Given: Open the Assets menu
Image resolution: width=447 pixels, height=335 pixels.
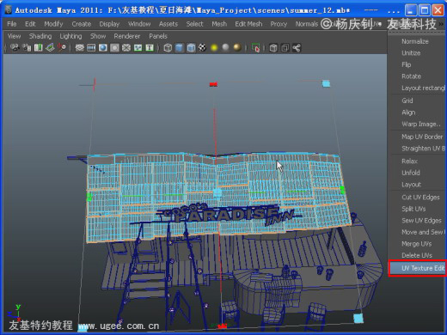Looking at the screenshot, I should pyautogui.click(x=168, y=24).
